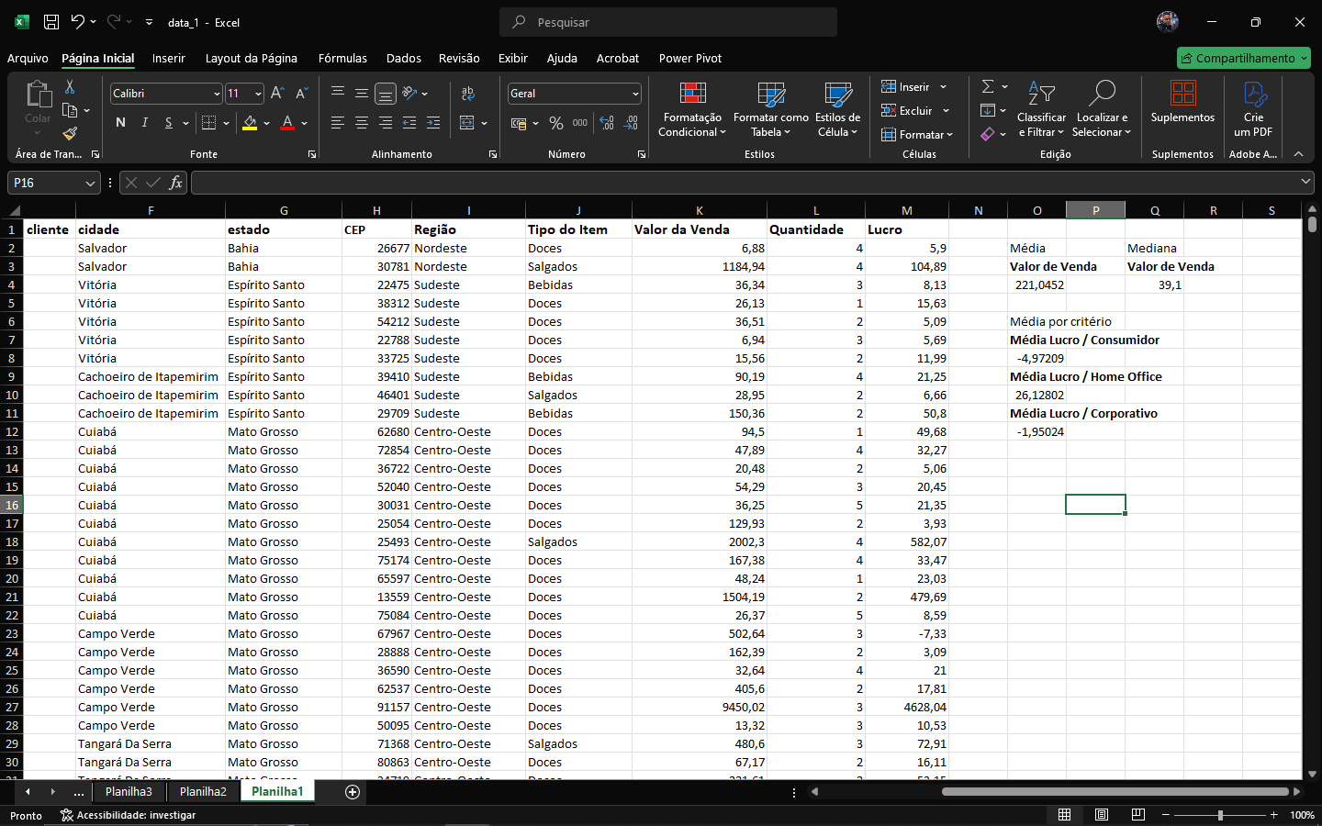The width and height of the screenshot is (1322, 826).
Task: Decrease font size with the smaller A
Action: 301,94
